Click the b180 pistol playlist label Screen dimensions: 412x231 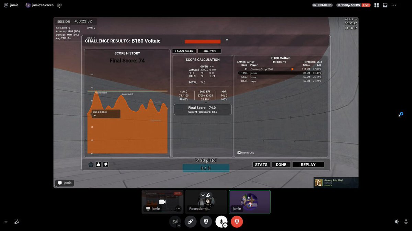pos(206,161)
